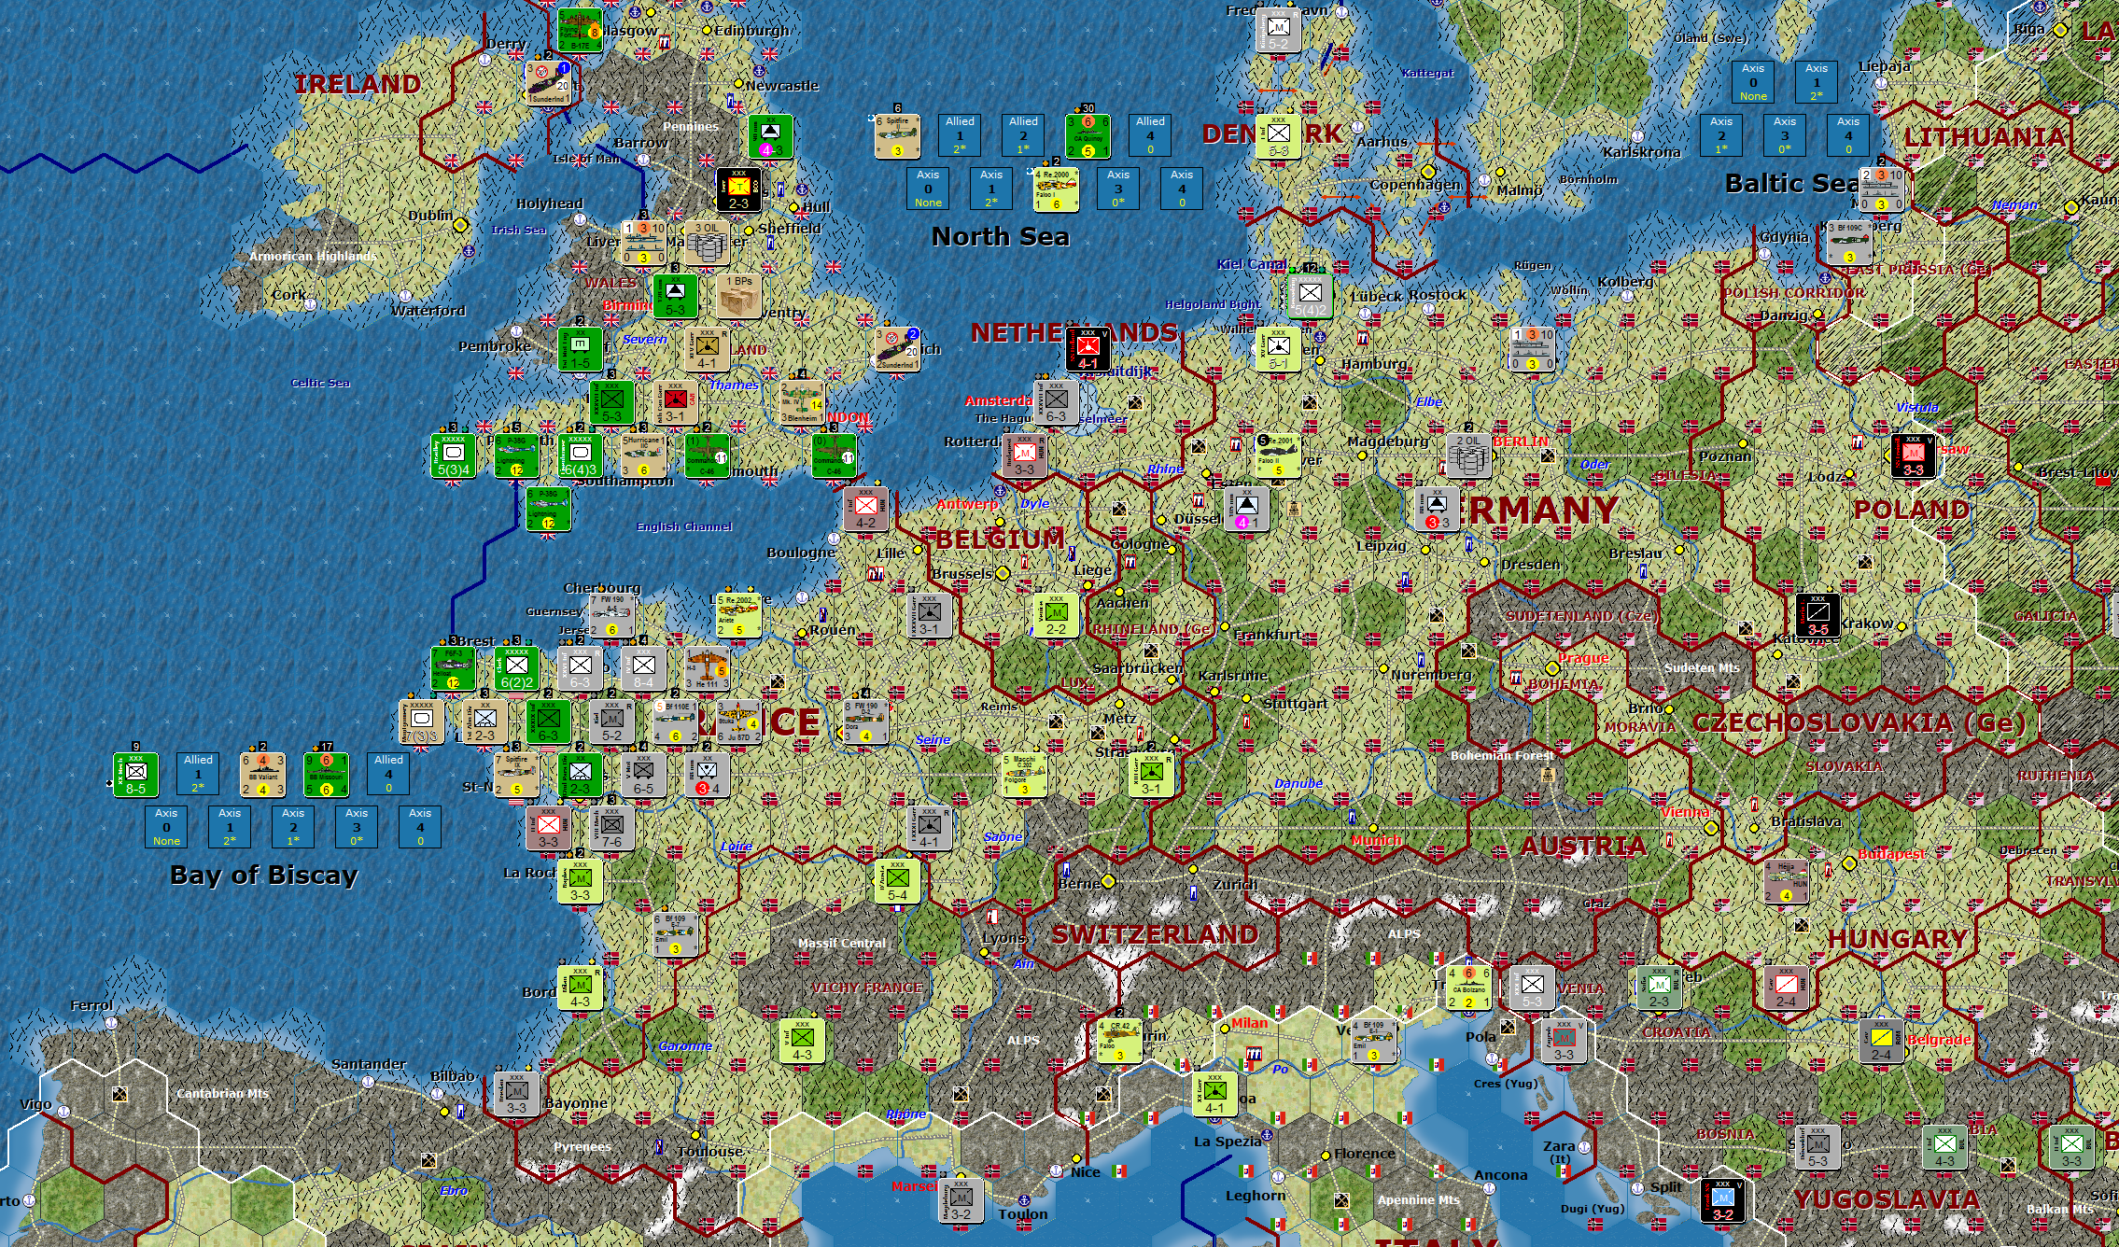This screenshot has height=1247, width=2119.
Task: Click the Prague city label
Action: click(x=1583, y=658)
